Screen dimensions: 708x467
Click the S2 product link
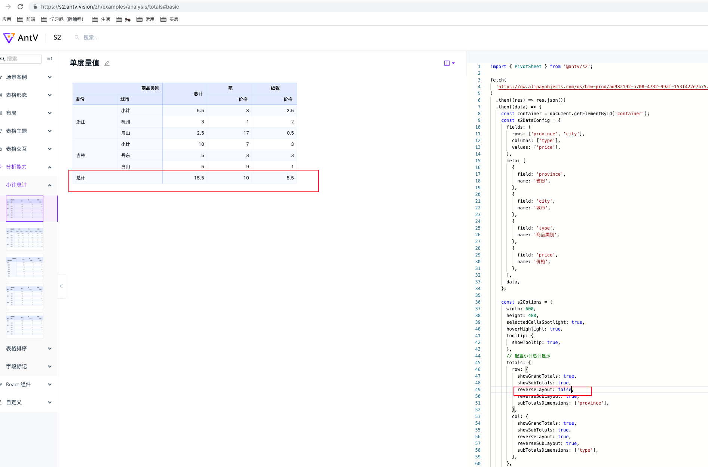coord(57,37)
